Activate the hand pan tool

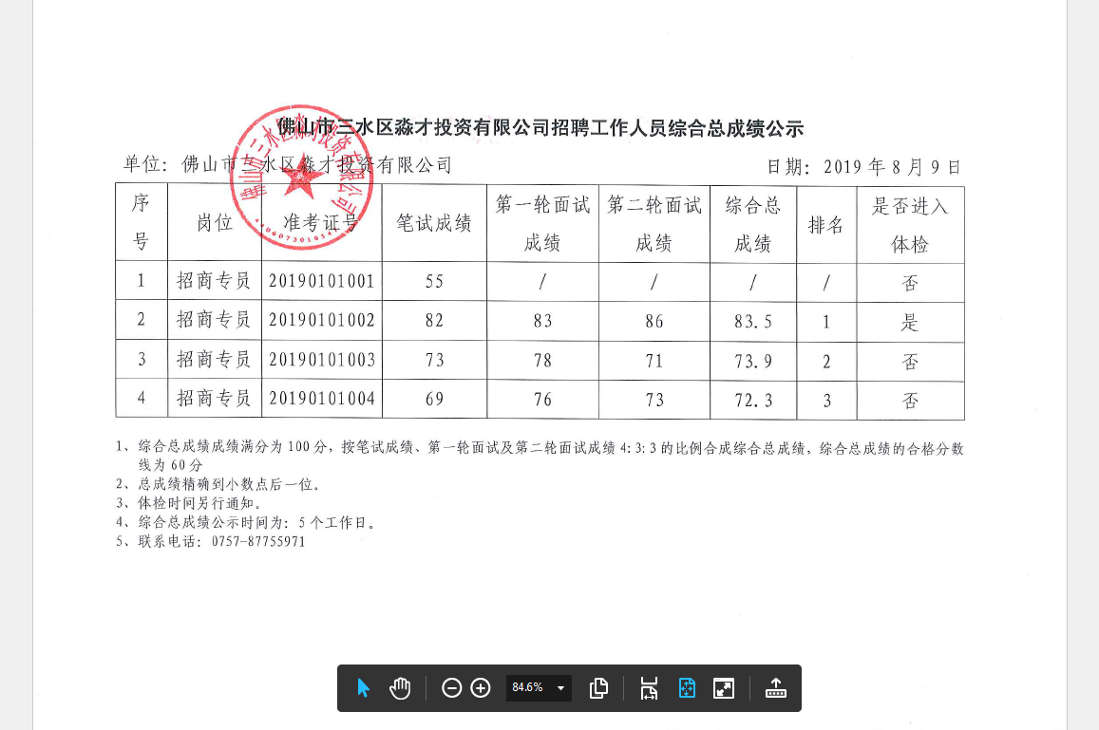(400, 688)
